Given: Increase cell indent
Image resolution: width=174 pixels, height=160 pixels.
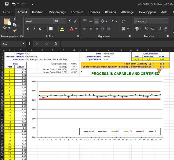Looking at the screenshot, I should click(x=108, y=29).
